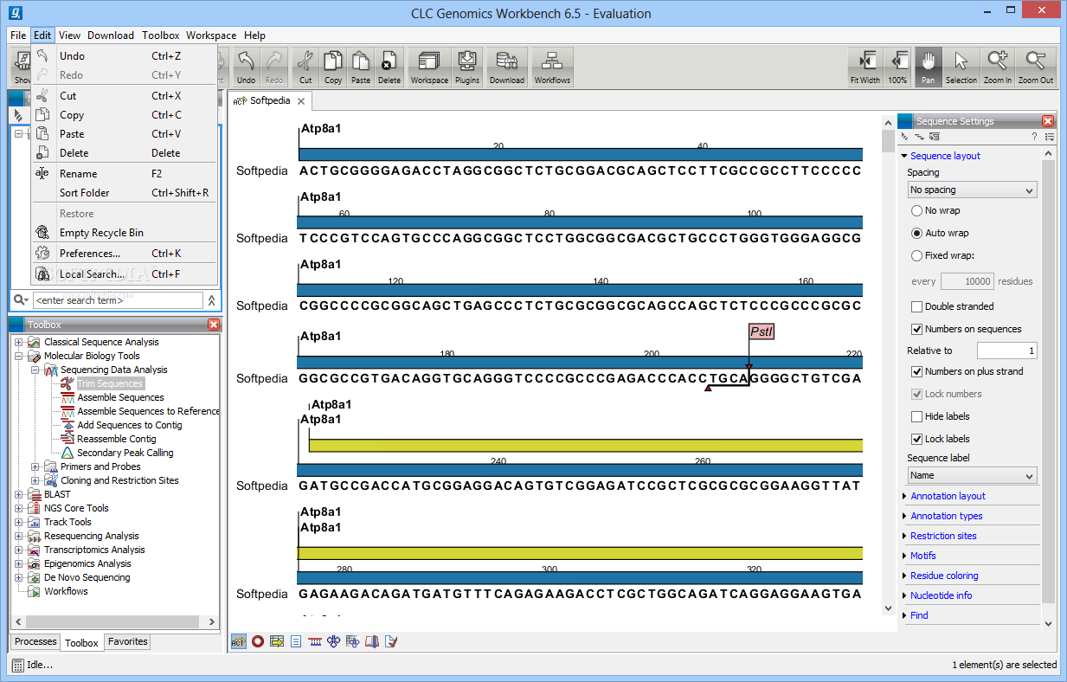This screenshot has height=682, width=1067.
Task: Open Secondary Peak Calling tool
Action: pyautogui.click(x=125, y=453)
